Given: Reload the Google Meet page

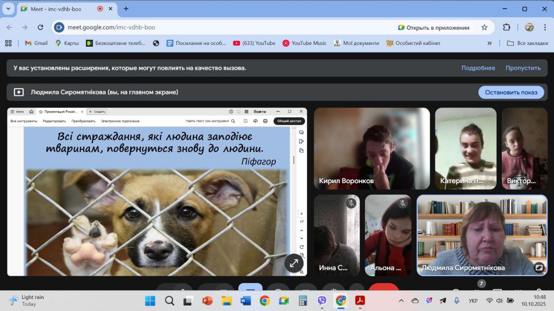Looking at the screenshot, I should point(40,27).
